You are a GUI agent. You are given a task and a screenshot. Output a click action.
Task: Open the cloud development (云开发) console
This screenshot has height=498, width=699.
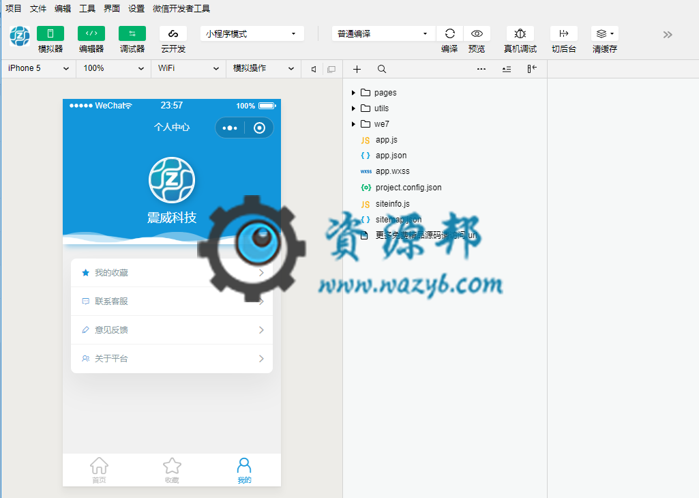click(x=173, y=33)
